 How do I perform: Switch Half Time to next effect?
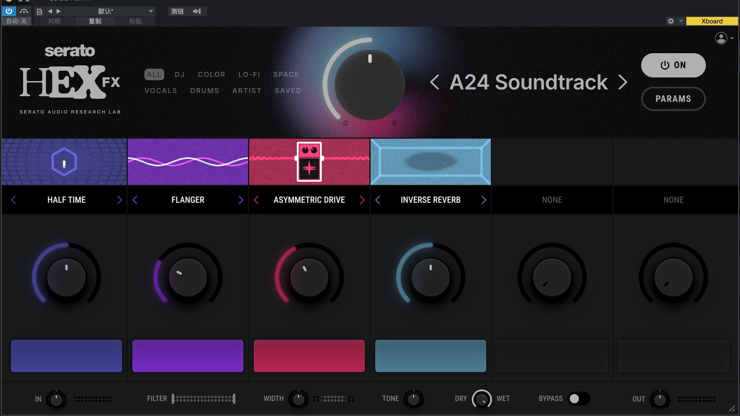point(119,200)
